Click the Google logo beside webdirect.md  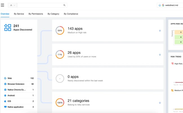pos(163,5)
